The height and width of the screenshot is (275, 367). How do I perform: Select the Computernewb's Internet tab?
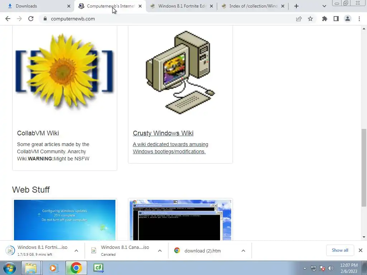tap(111, 6)
